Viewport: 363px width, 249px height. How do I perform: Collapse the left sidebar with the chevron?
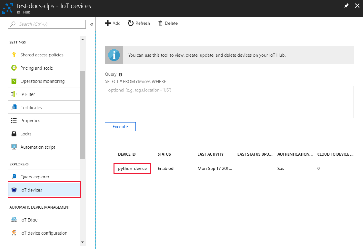(92, 24)
